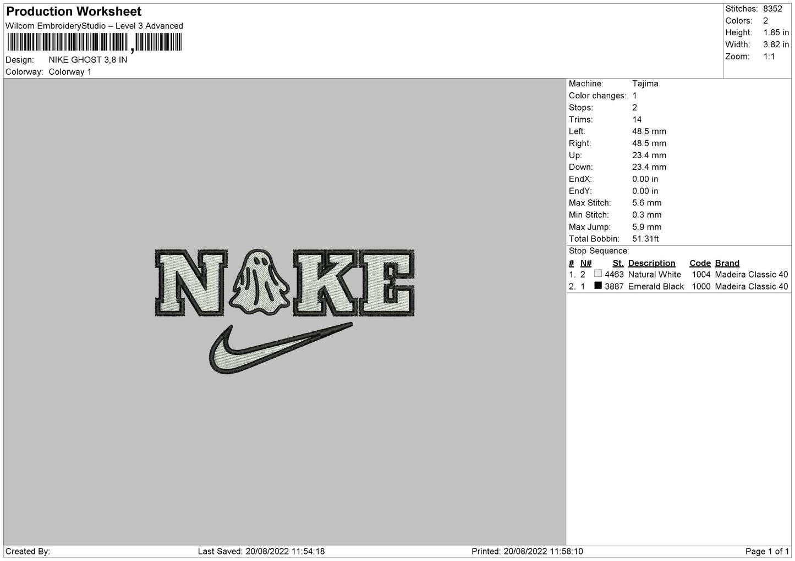The height and width of the screenshot is (561, 795).
Task: Click 'Madeira Classic 40' in the Emerald Black row
Action: click(752, 287)
